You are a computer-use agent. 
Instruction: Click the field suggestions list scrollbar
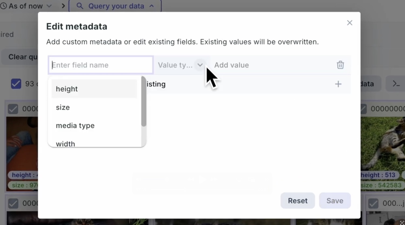[144, 102]
